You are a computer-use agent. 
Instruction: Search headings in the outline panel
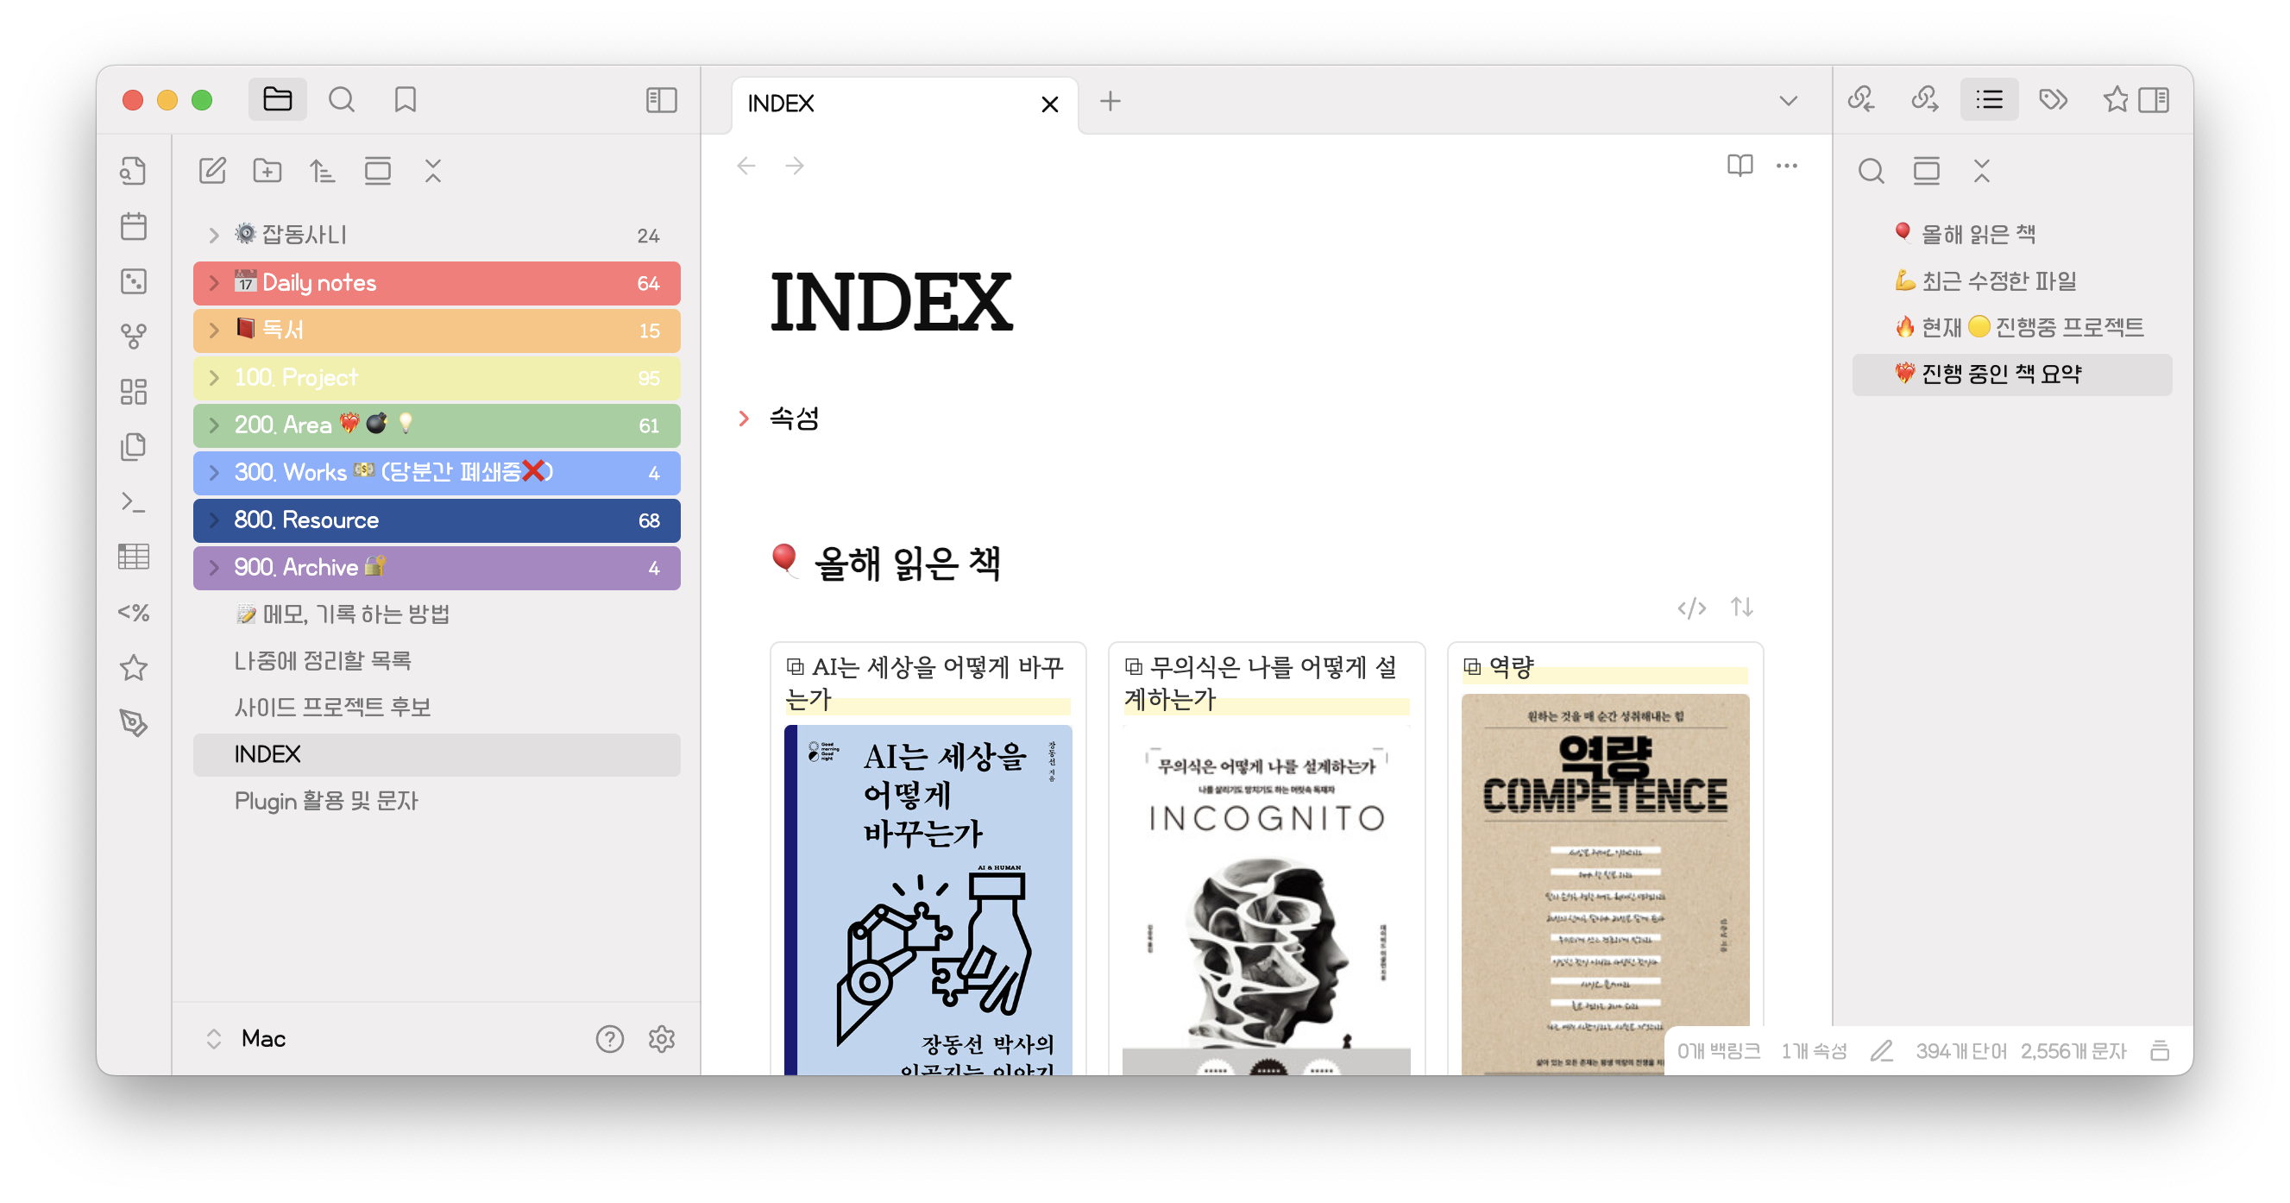coord(1872,170)
